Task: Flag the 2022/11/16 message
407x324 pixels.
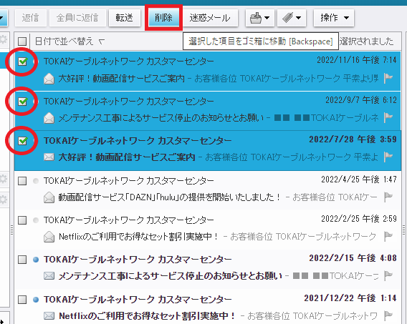Action: [388, 78]
